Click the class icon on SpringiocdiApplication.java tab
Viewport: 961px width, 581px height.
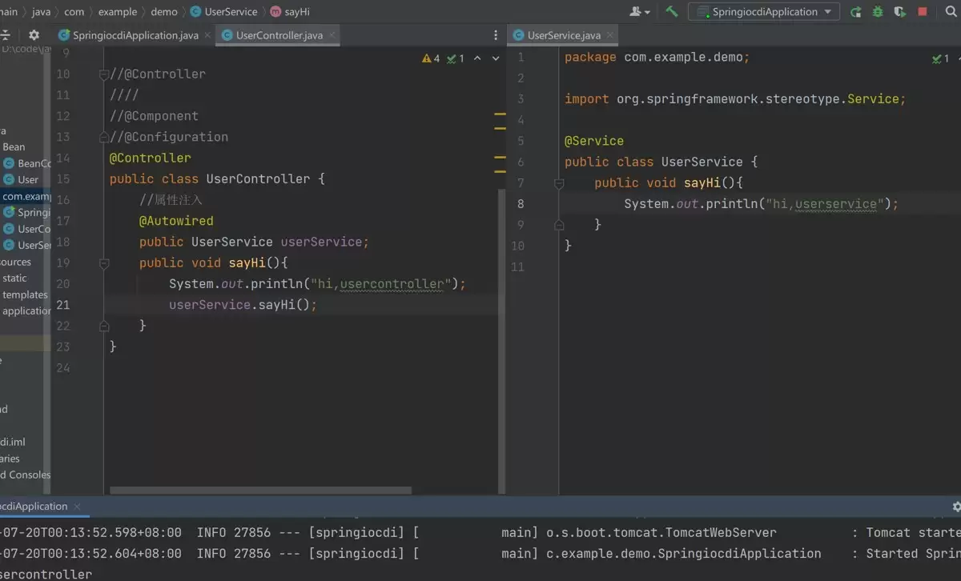pos(64,35)
